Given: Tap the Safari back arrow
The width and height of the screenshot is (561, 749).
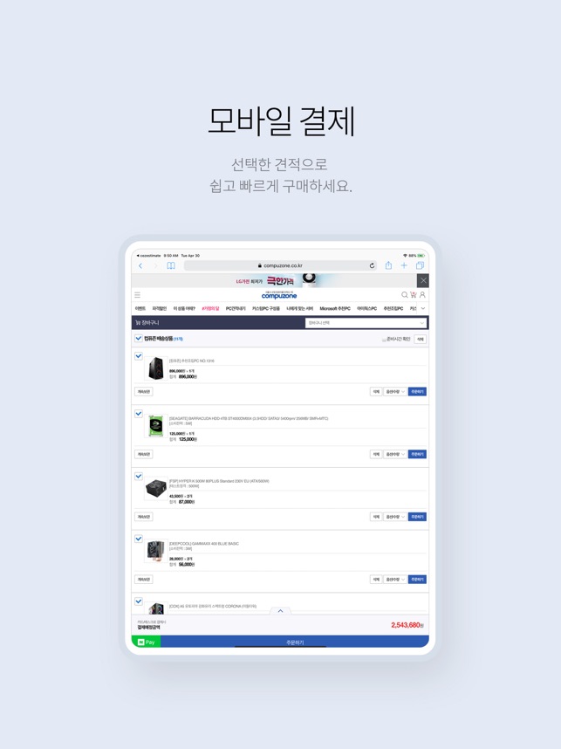Looking at the screenshot, I should [140, 265].
